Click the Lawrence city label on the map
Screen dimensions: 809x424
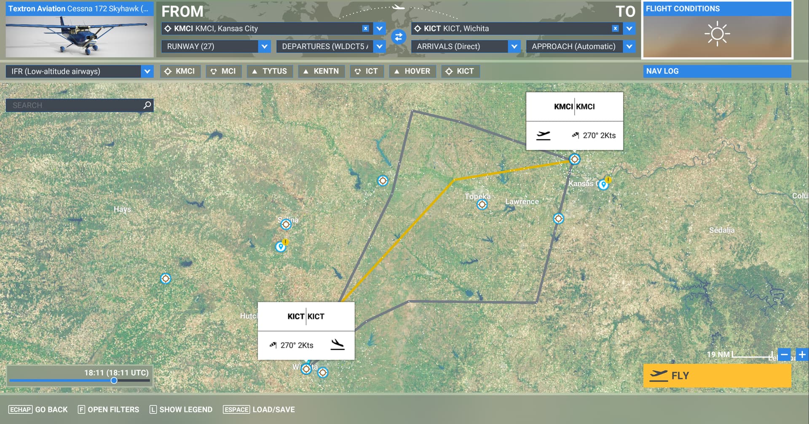click(x=522, y=201)
